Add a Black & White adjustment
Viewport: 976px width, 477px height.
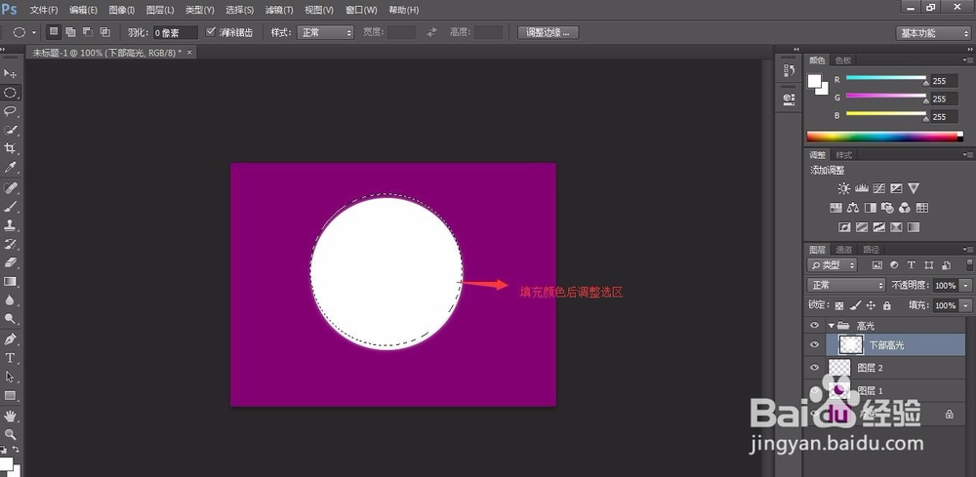tap(871, 208)
